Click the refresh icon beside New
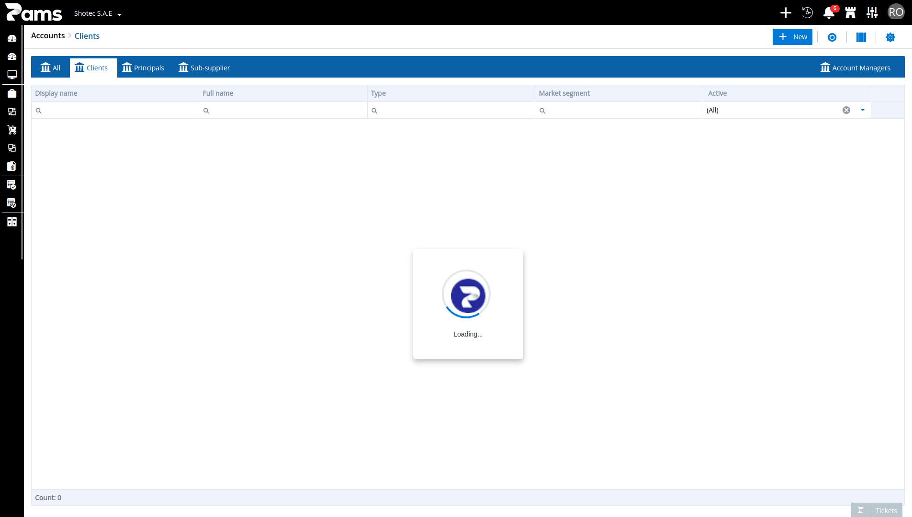 tap(832, 37)
